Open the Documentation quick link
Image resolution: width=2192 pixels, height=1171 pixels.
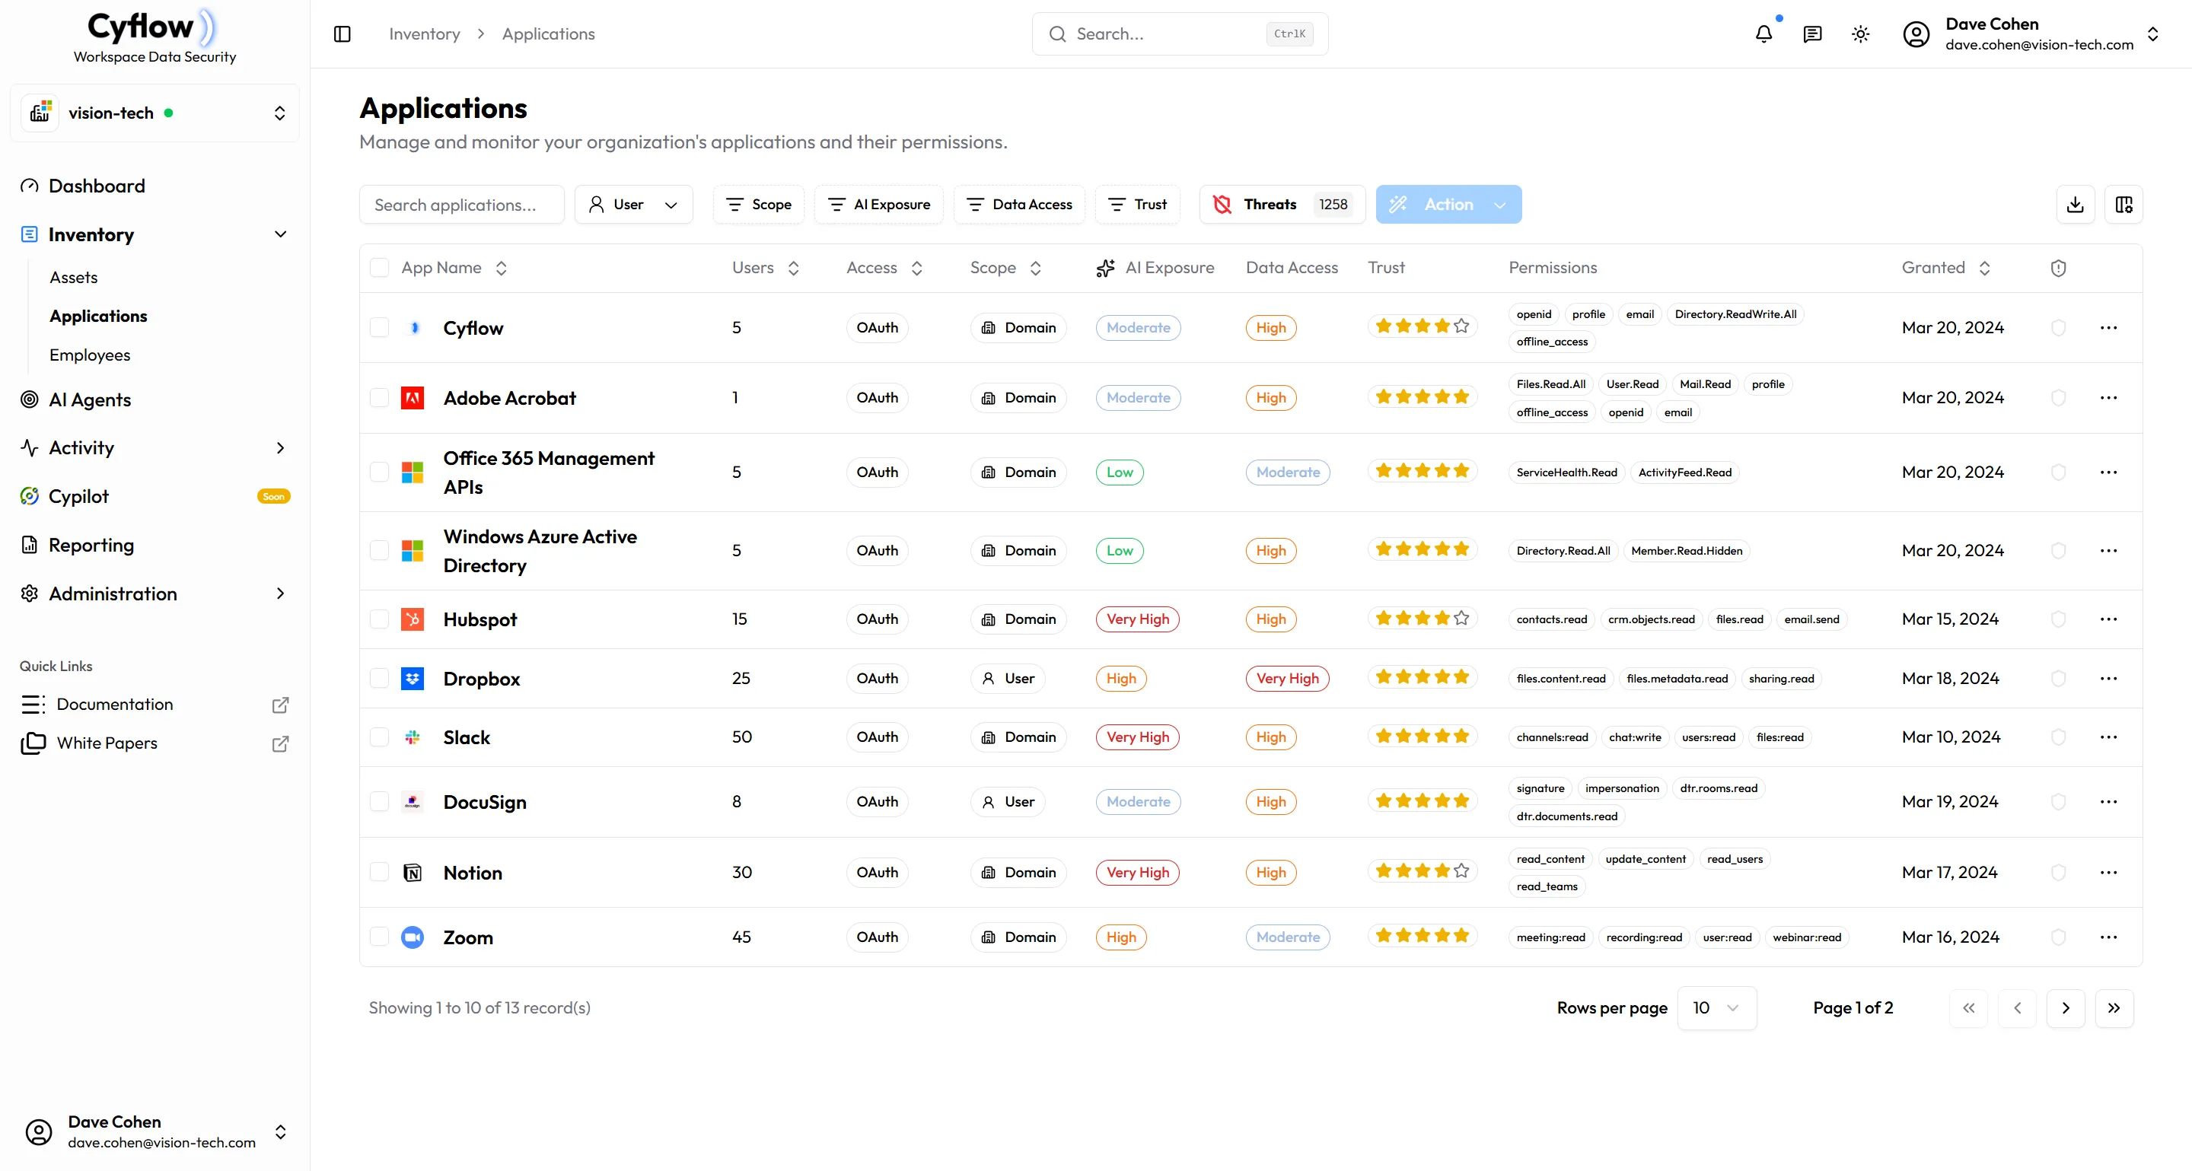click(115, 704)
